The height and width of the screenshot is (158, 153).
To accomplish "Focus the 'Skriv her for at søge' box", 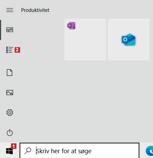I will tap(80, 150).
